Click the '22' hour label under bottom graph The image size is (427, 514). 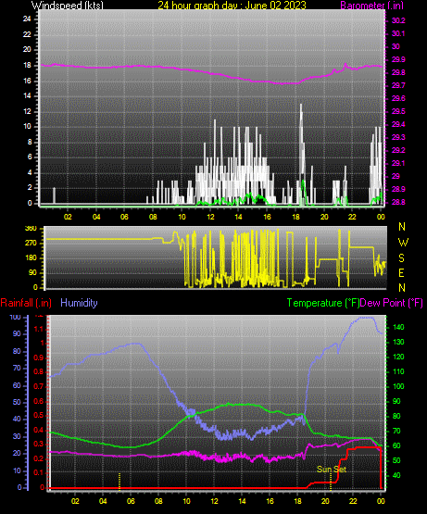click(x=353, y=501)
